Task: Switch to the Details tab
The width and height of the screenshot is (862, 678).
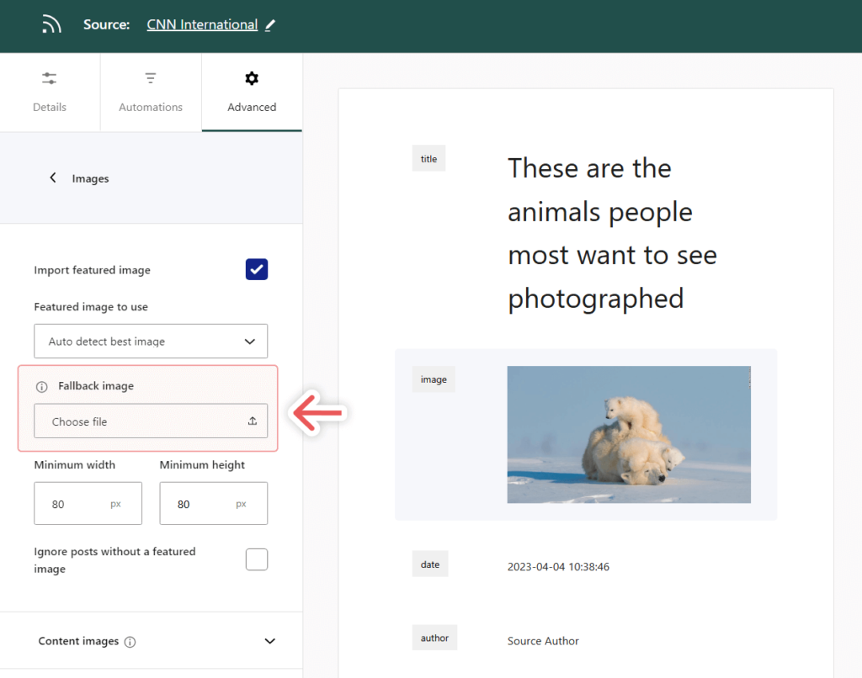Action: click(49, 93)
